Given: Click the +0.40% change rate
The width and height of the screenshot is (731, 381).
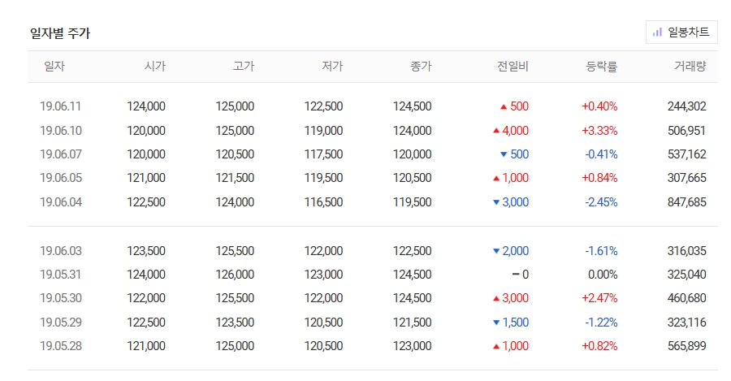Looking at the screenshot, I should [599, 106].
